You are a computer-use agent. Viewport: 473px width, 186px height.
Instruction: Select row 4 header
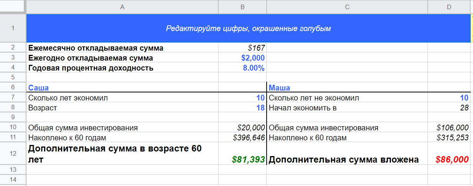(x=13, y=68)
